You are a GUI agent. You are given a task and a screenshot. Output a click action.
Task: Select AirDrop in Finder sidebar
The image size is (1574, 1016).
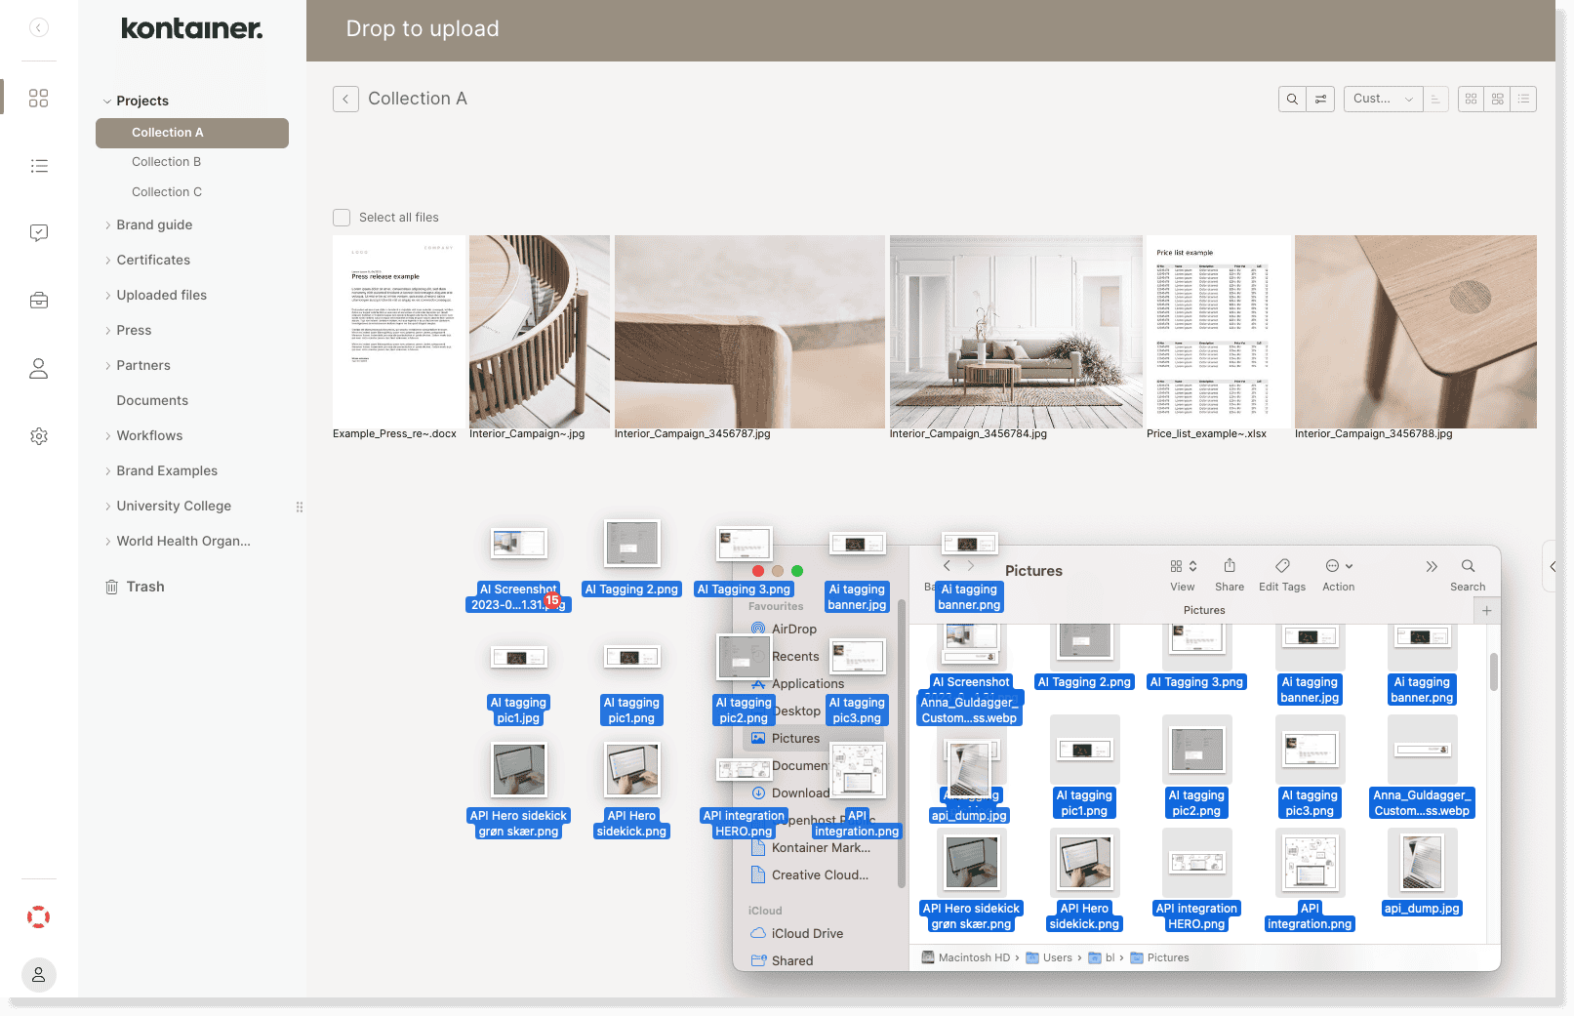pyautogui.click(x=793, y=630)
